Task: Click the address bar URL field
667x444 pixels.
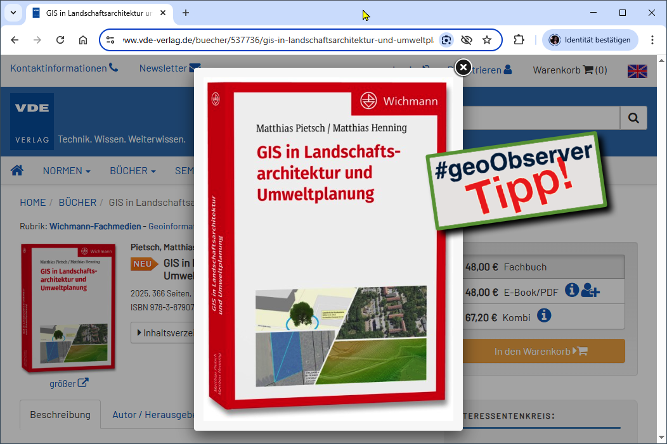Action: 278,40
